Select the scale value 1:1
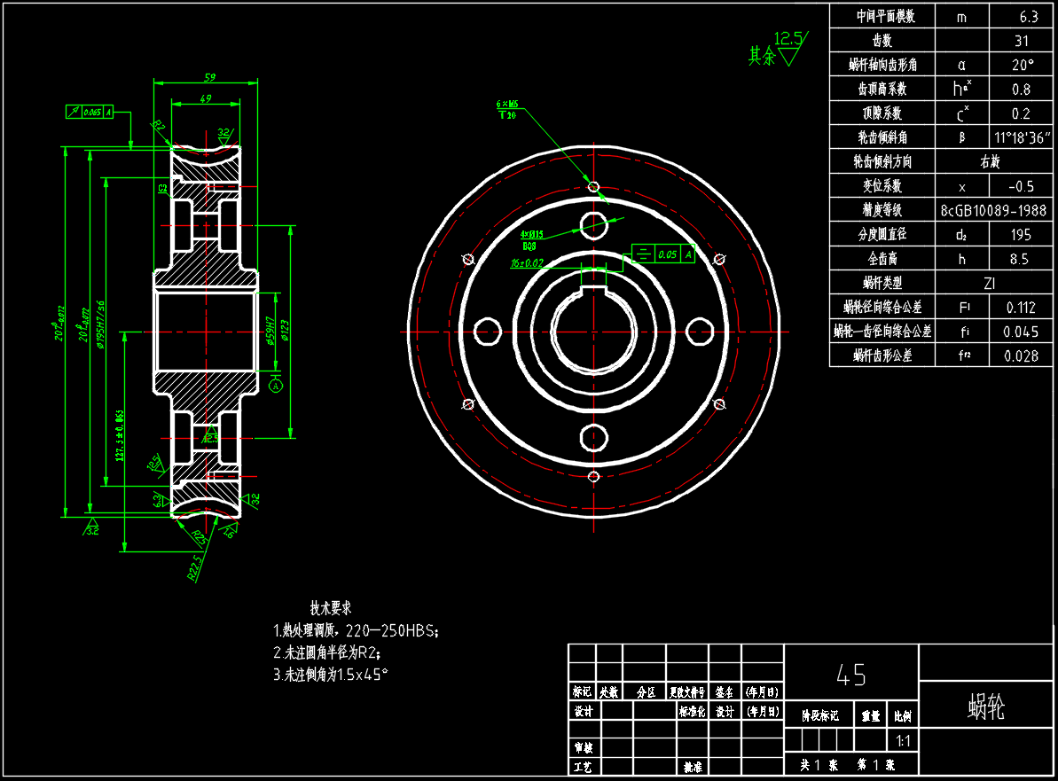 (903, 741)
